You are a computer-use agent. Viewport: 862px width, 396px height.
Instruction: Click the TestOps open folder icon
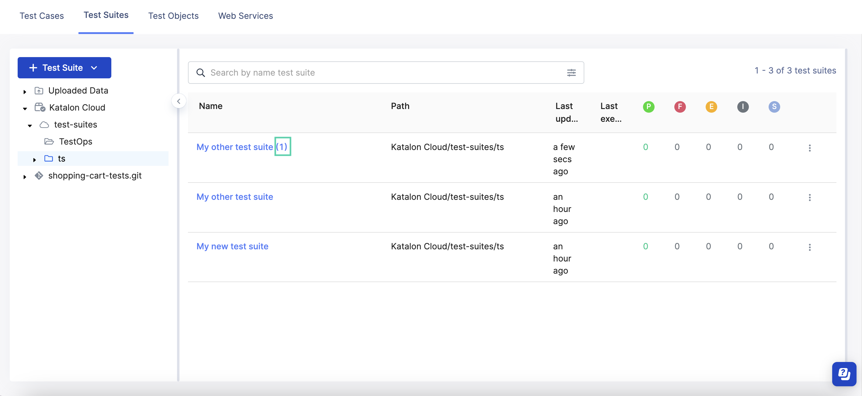[x=49, y=141]
